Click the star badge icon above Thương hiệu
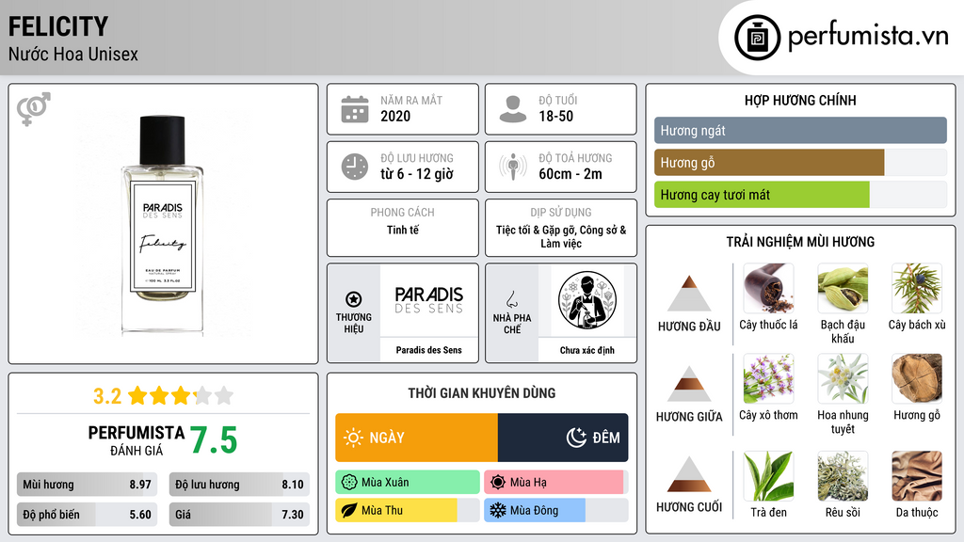The height and width of the screenshot is (542, 964). pos(354,299)
